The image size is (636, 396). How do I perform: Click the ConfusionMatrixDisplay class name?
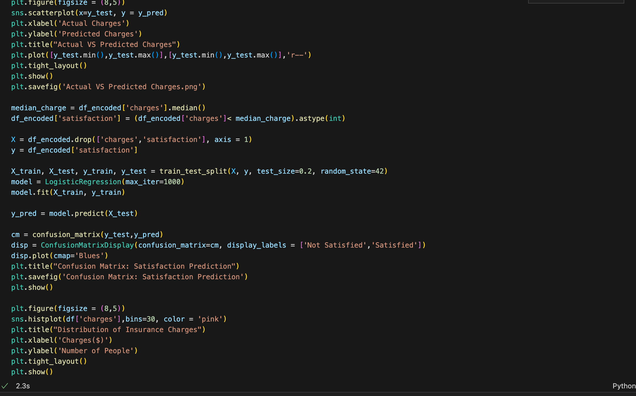[87, 245]
